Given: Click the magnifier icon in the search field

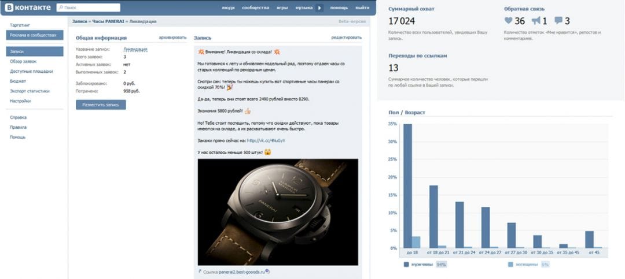Looking at the screenshot, I should tap(60, 8).
